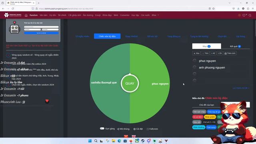Open the heart favorites icon in navbar
This screenshot has width=256, height=144.
244,15
